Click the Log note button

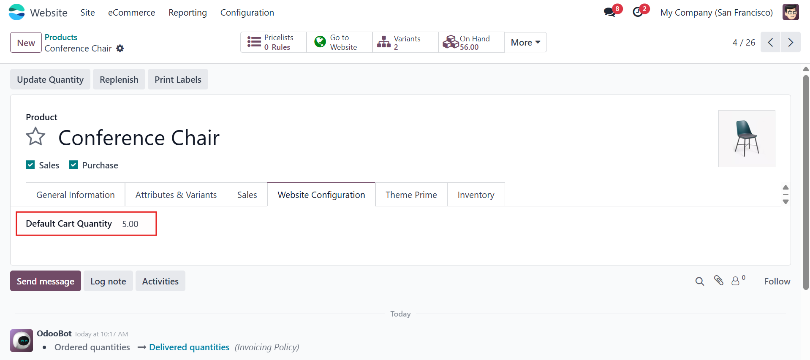click(108, 281)
